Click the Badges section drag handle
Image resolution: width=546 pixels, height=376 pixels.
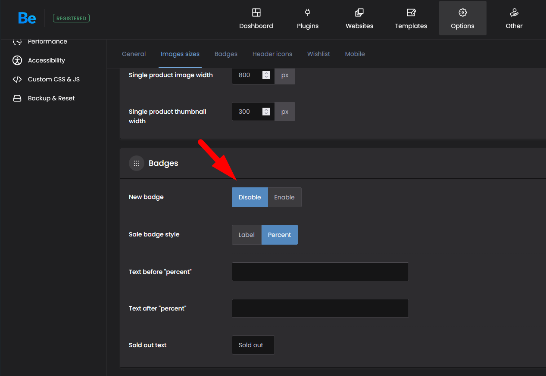click(x=137, y=163)
